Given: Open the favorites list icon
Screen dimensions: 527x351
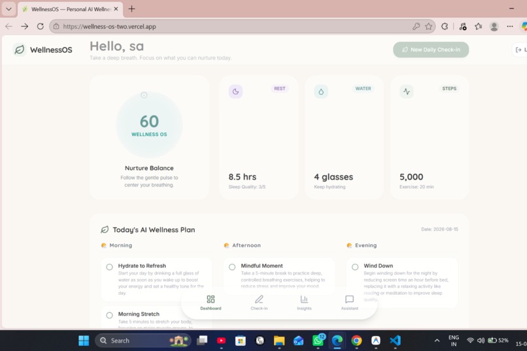Looking at the screenshot, I should click(478, 26).
